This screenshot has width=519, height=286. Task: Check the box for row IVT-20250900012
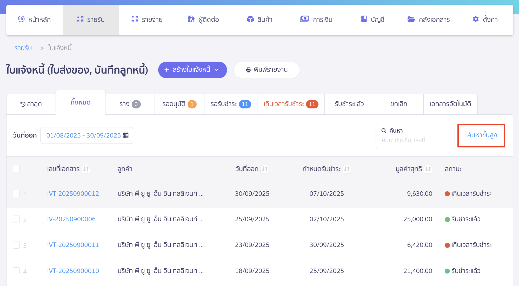coord(16,193)
